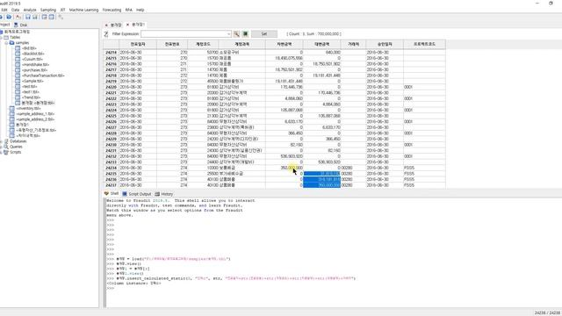
Task: Collapse the samples folder node
Action: (6, 43)
